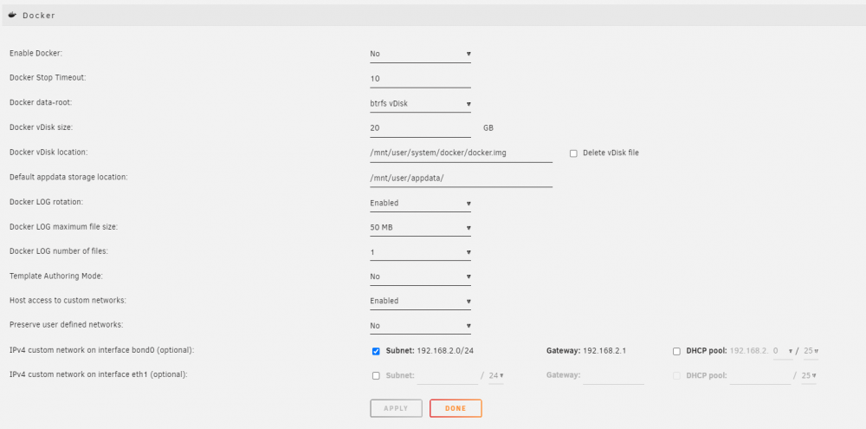Open Preserve user defined networks dropdown
This screenshot has height=429, width=866.
pyautogui.click(x=420, y=326)
